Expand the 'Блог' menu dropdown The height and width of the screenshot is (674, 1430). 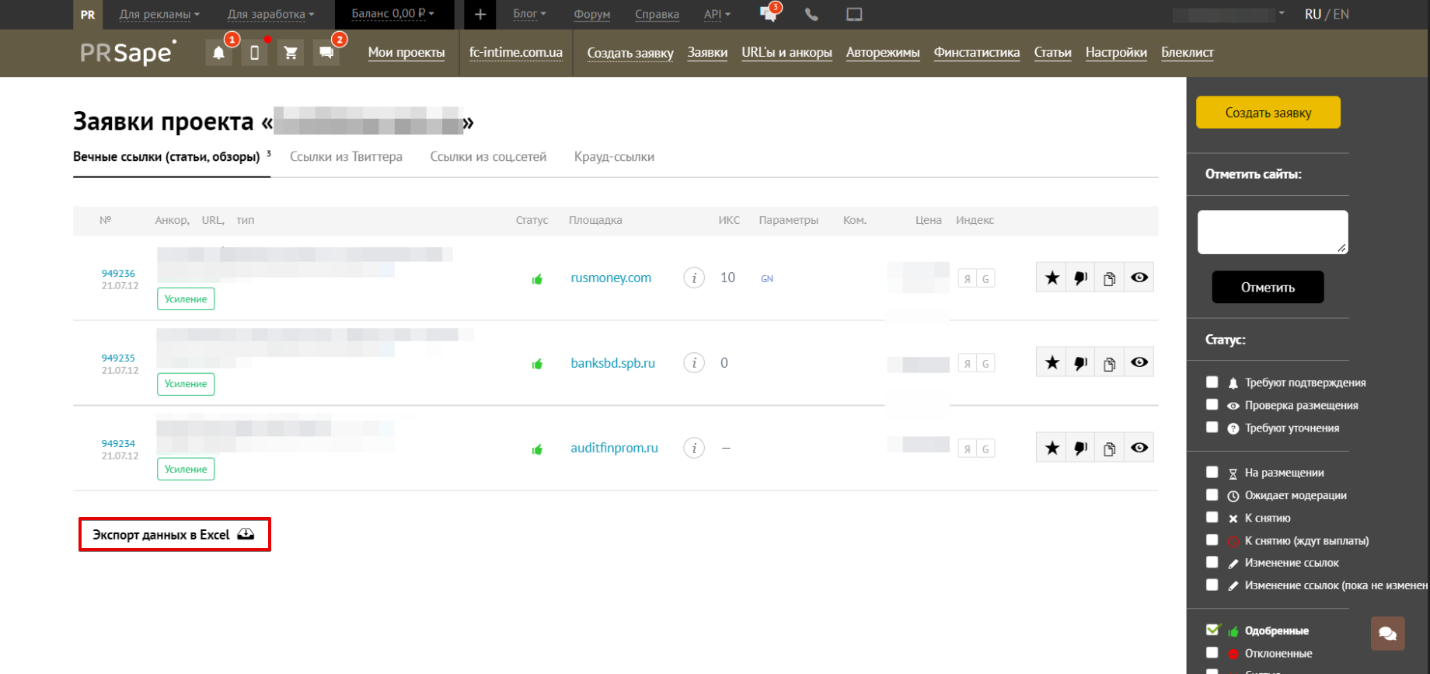529,14
